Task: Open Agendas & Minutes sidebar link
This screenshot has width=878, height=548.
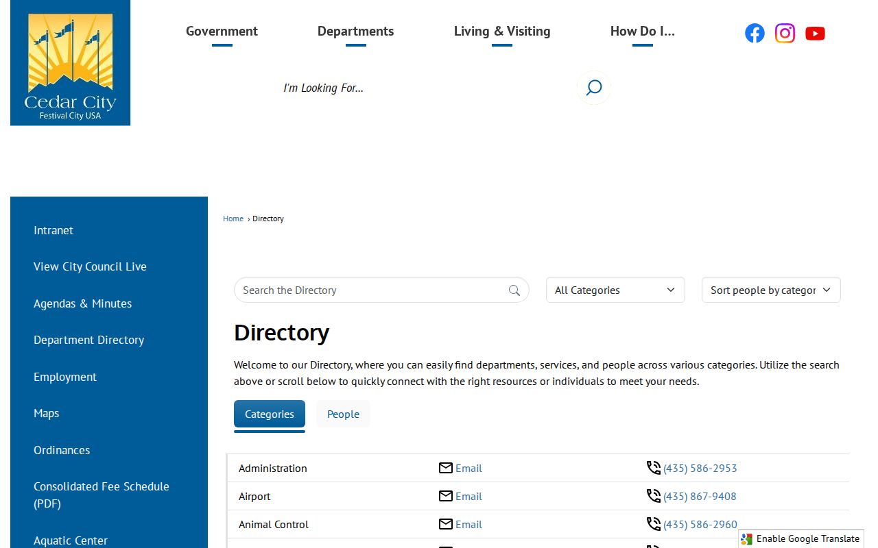Action: (82, 303)
